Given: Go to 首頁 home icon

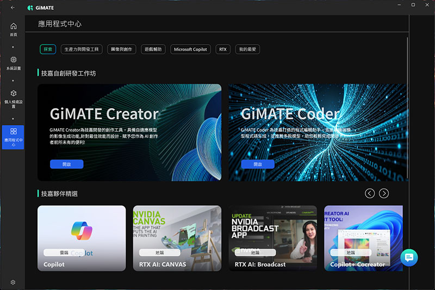Looking at the screenshot, I should coord(13,26).
